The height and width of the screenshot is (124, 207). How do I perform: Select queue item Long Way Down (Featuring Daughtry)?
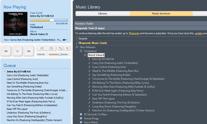27,116
